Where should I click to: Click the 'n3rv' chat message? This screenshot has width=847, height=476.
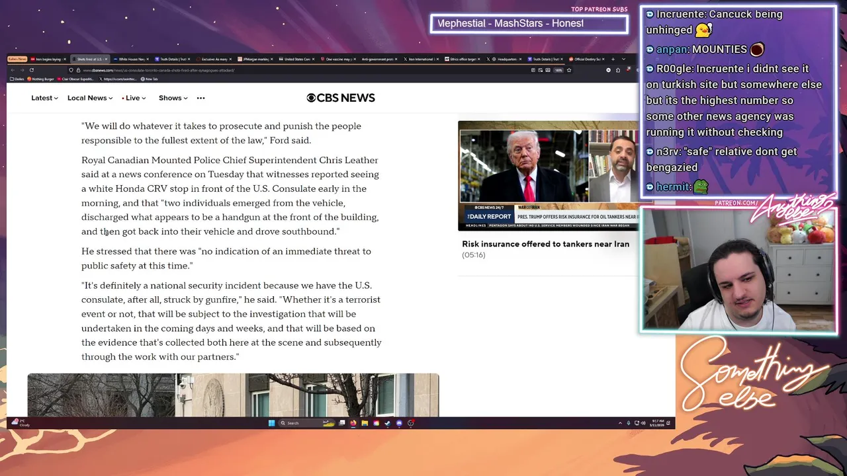(721, 159)
